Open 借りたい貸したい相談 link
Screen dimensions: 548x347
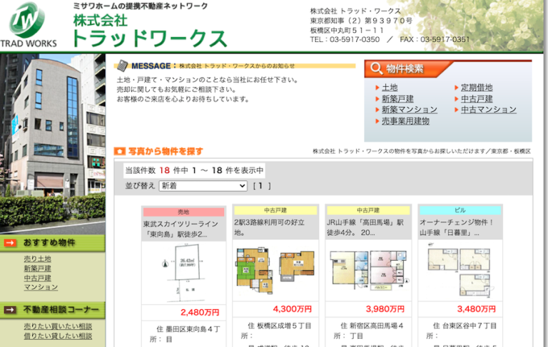point(58,336)
